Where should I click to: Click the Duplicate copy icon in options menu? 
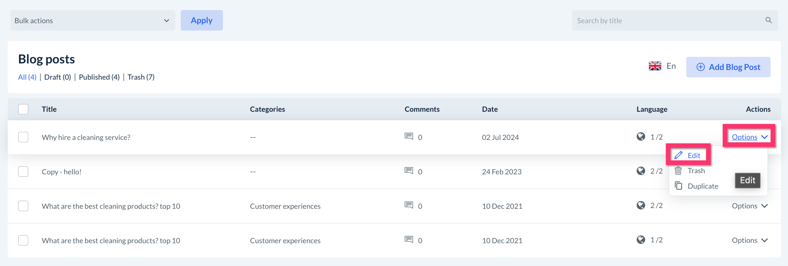click(678, 186)
